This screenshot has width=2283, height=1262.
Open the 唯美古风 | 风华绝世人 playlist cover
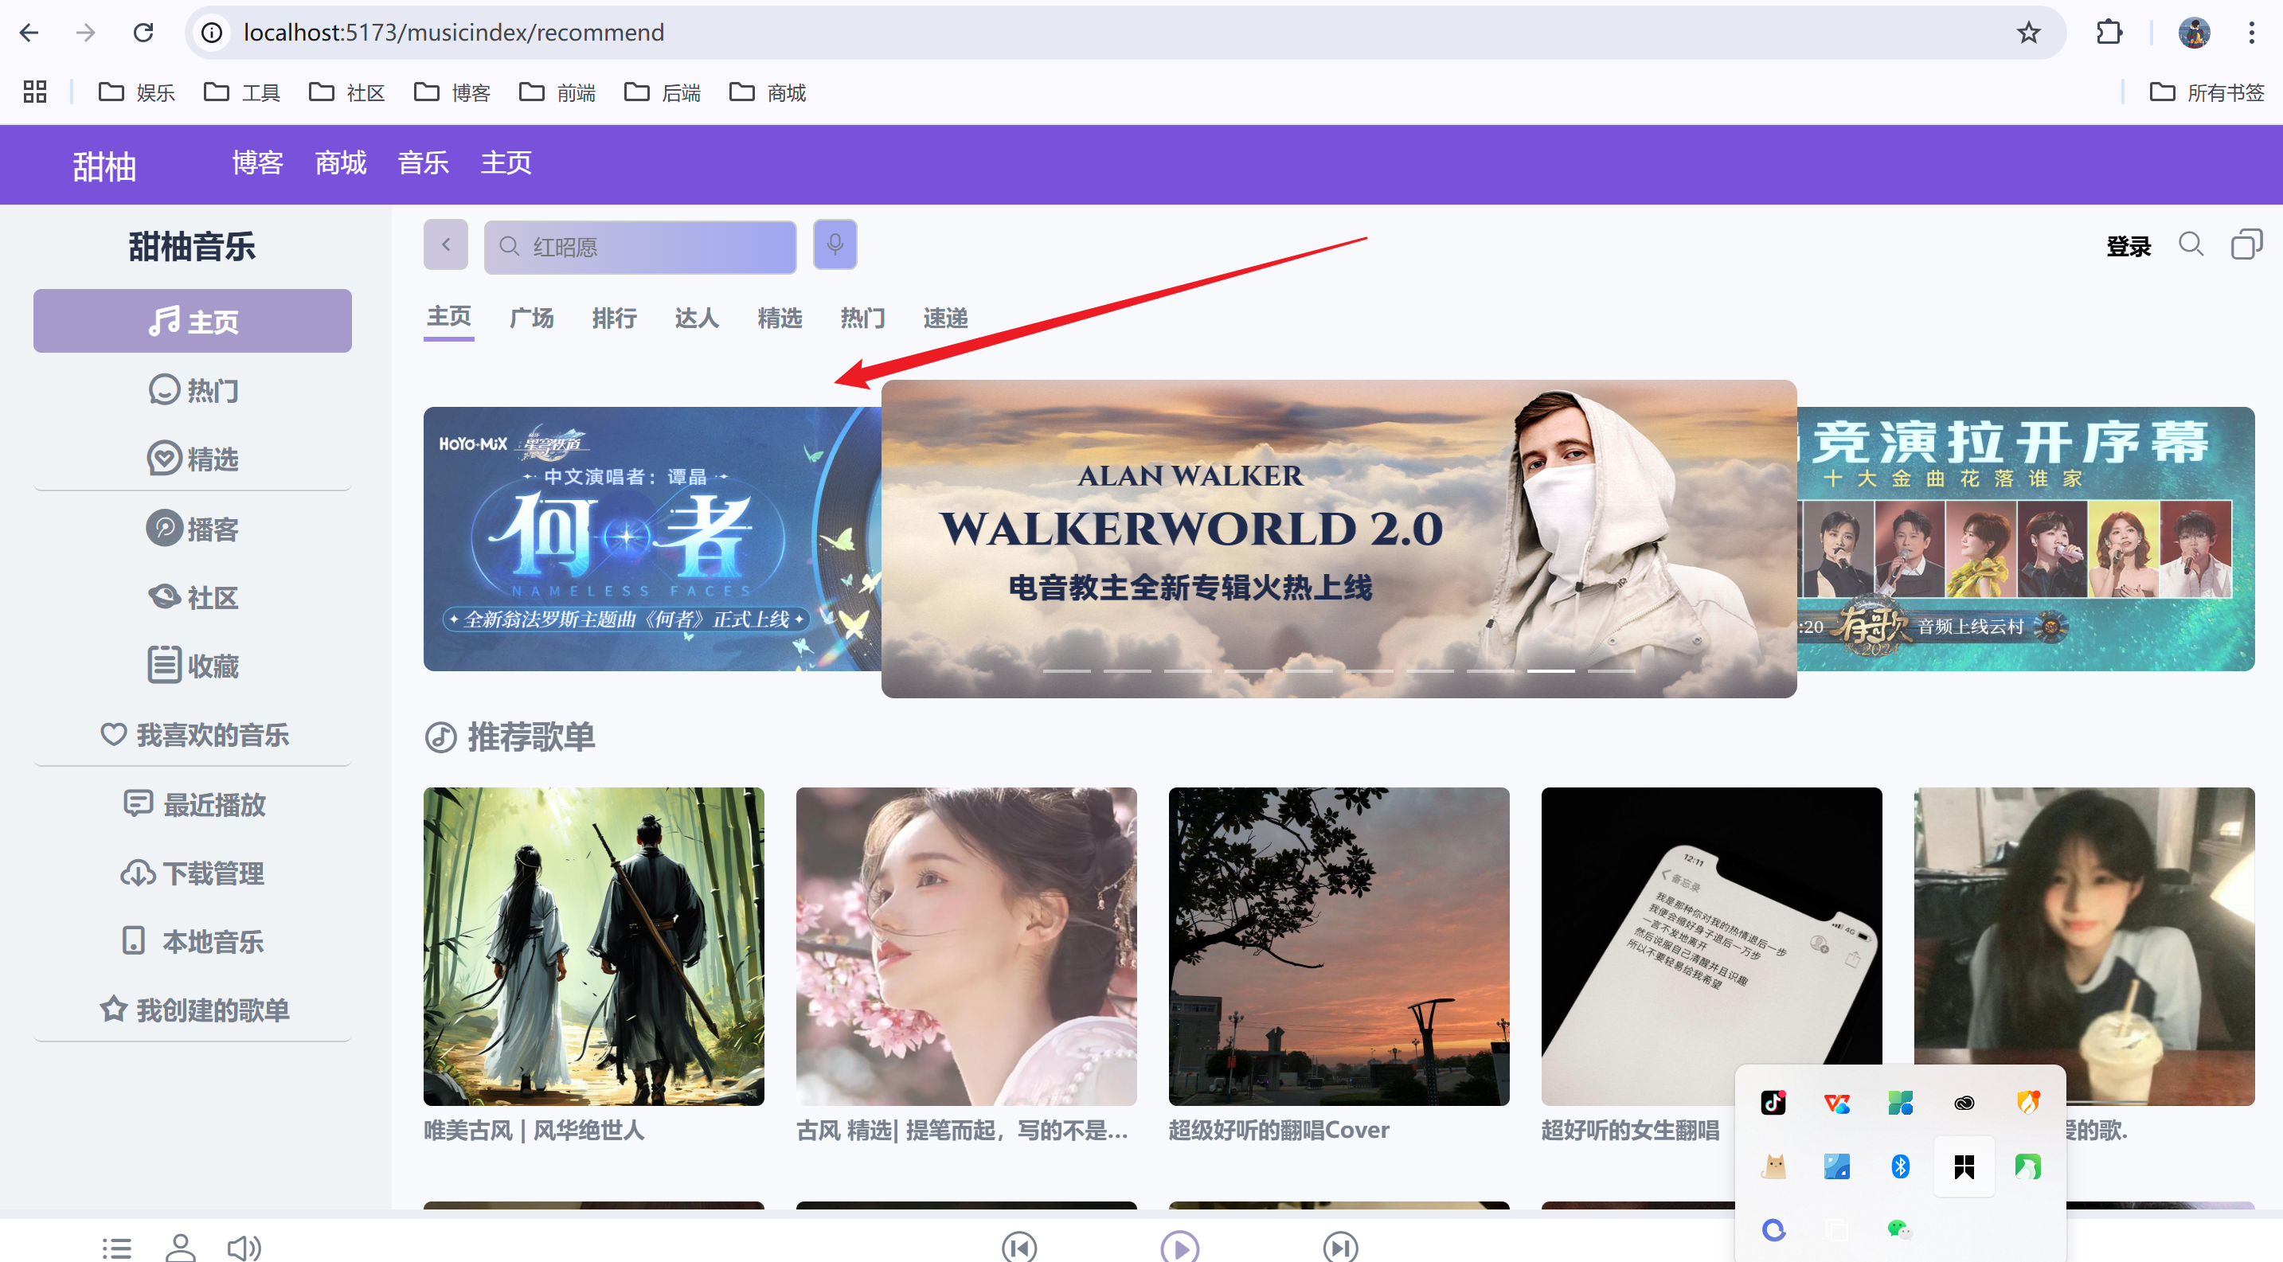(x=594, y=947)
